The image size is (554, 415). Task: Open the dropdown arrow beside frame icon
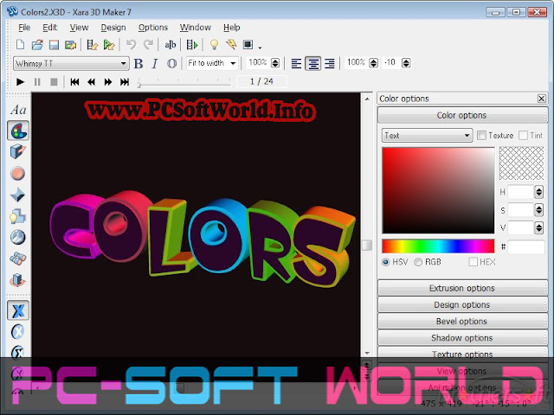pyautogui.click(x=260, y=47)
